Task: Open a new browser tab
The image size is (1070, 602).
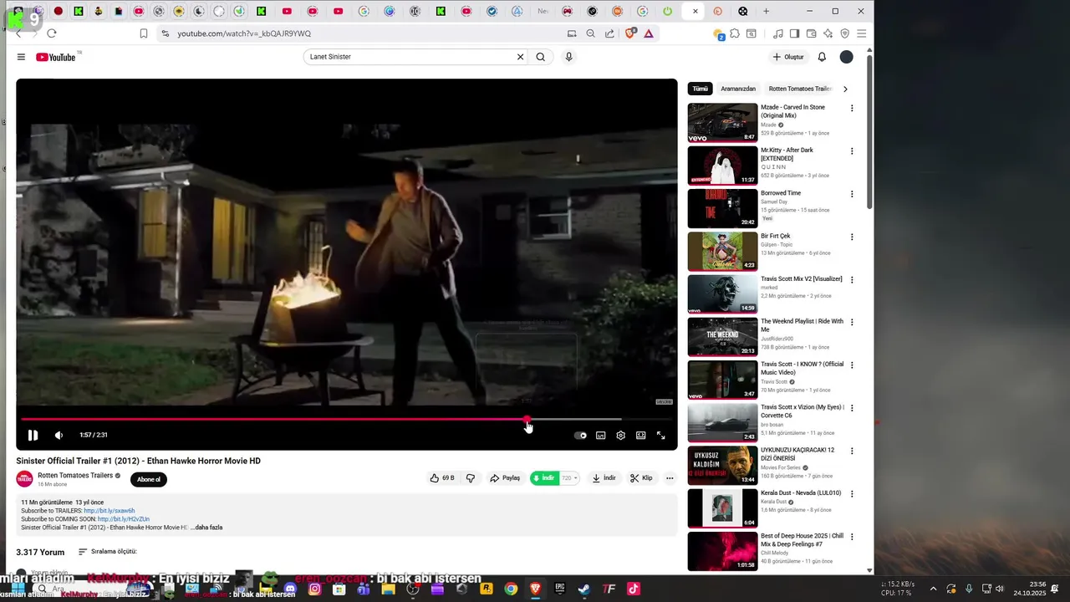Action: (766, 11)
